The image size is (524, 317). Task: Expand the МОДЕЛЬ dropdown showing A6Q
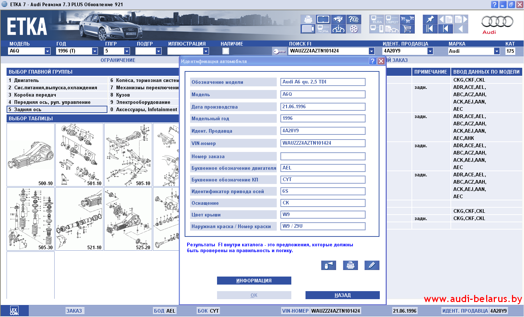click(47, 51)
